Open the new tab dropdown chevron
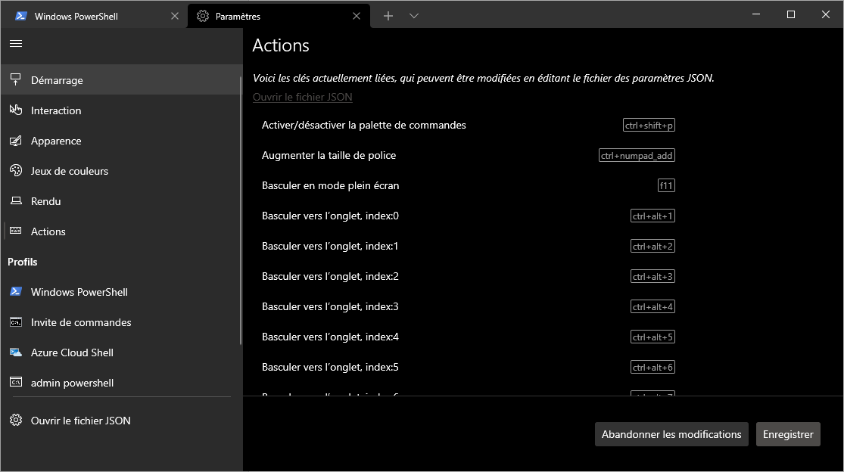The height and width of the screenshot is (472, 844). click(414, 16)
